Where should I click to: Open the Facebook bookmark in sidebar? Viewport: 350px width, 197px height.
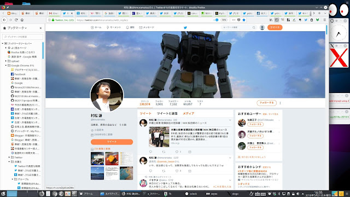20,74
